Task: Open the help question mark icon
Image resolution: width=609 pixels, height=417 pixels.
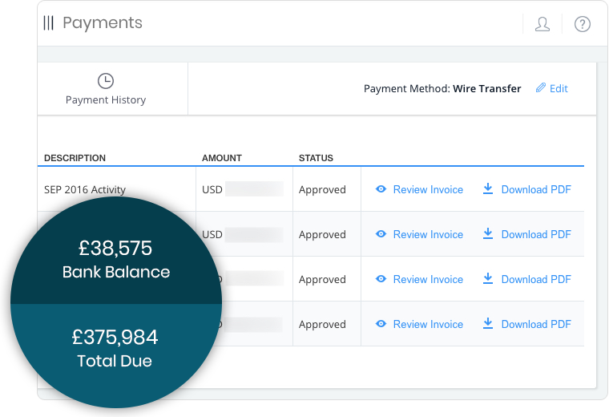Action: point(583,24)
